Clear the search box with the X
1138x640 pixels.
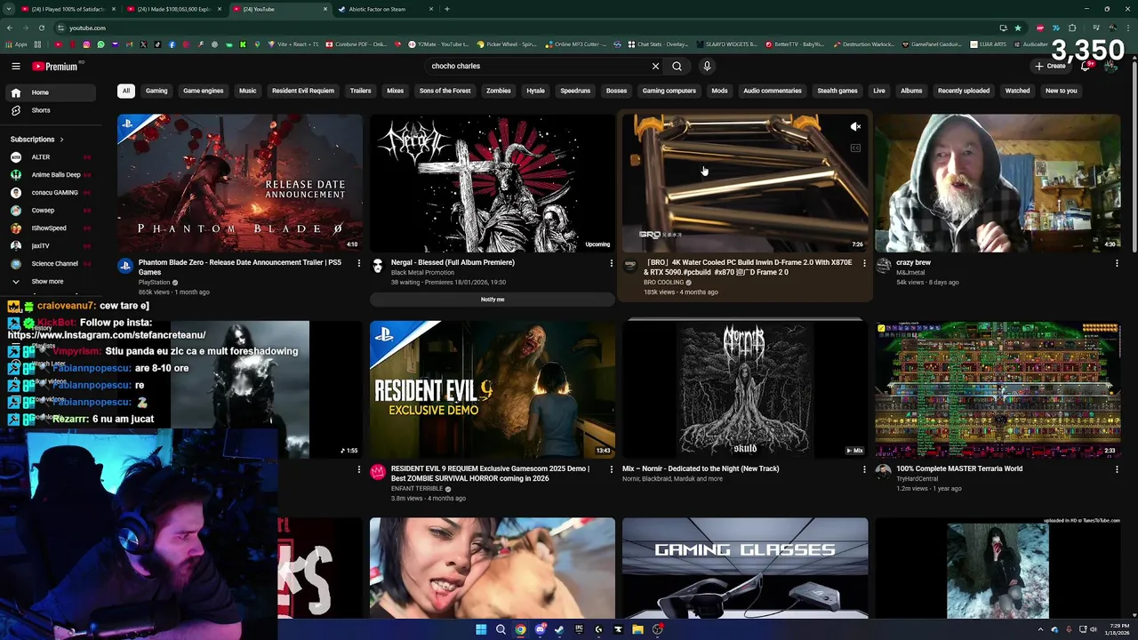655,66
